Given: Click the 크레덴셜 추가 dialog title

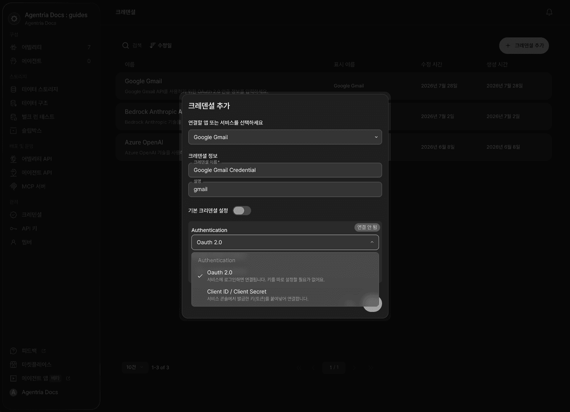Looking at the screenshot, I should (209, 106).
